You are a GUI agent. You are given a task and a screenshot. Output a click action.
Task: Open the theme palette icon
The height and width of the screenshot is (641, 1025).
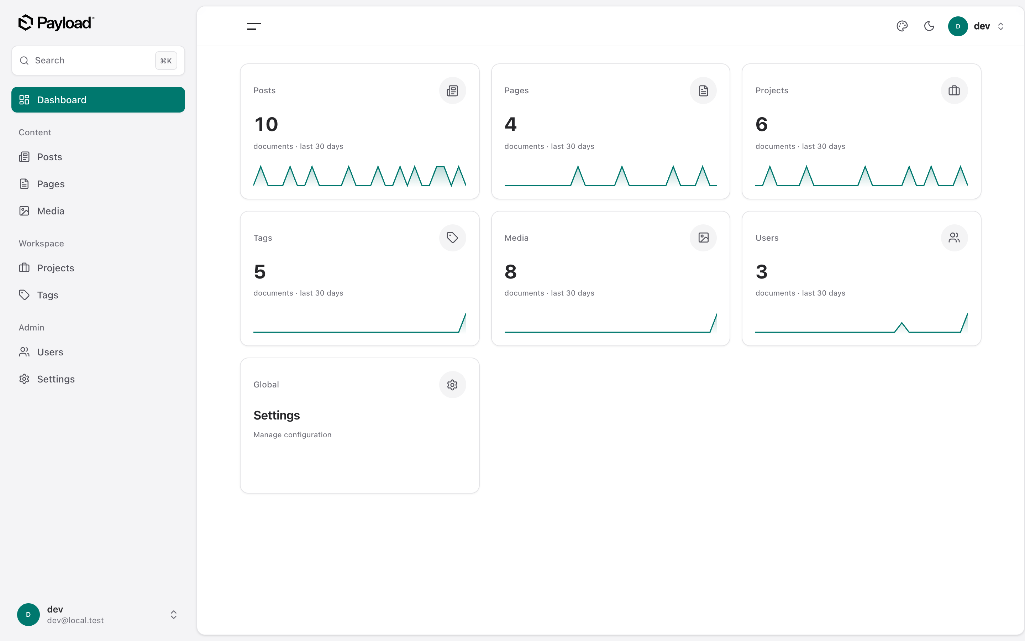pos(902,26)
